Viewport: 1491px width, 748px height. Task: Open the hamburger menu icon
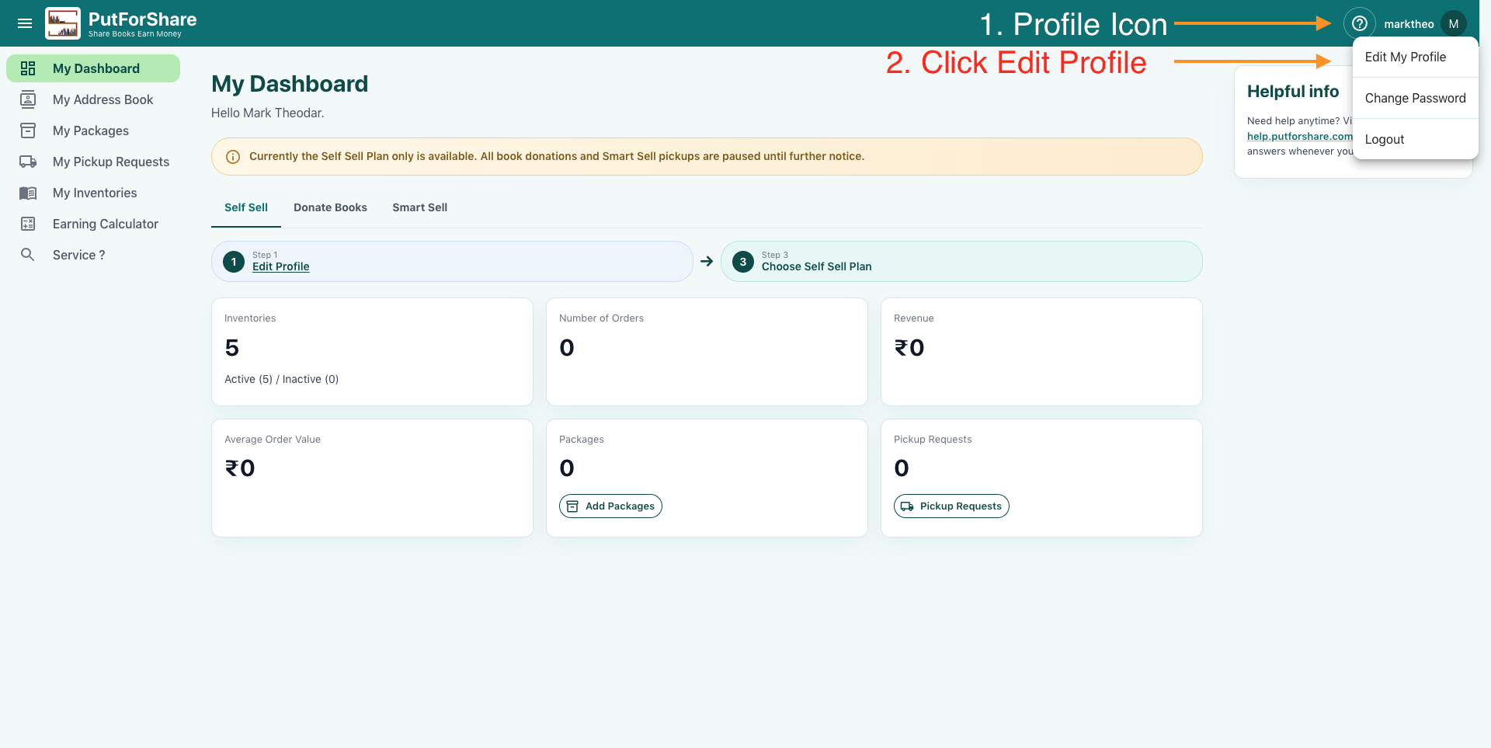25,23
